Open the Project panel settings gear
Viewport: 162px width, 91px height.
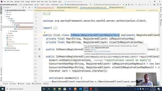click(x=29, y=8)
